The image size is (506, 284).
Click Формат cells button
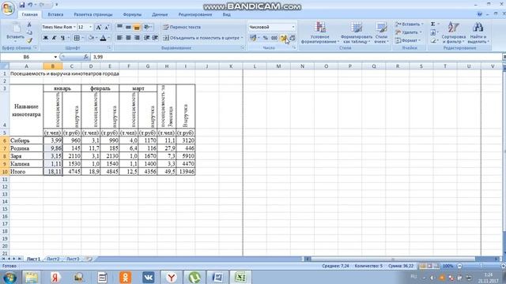coord(408,40)
